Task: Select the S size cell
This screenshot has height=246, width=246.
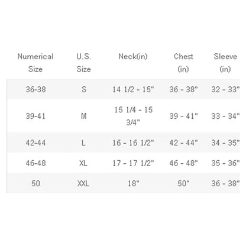Action: 84,89
